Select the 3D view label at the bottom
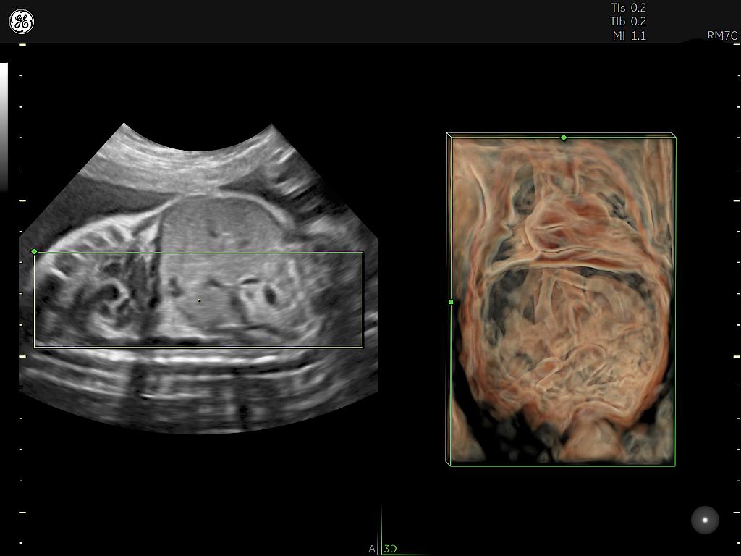The width and height of the screenshot is (741, 556). tap(390, 549)
